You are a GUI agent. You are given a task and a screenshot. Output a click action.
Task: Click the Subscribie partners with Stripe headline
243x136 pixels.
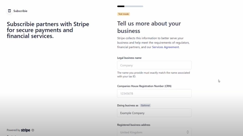tap(48, 30)
